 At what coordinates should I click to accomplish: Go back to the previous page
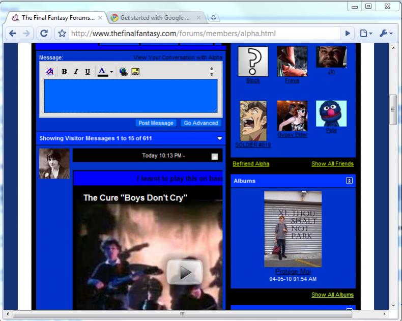pos(13,34)
